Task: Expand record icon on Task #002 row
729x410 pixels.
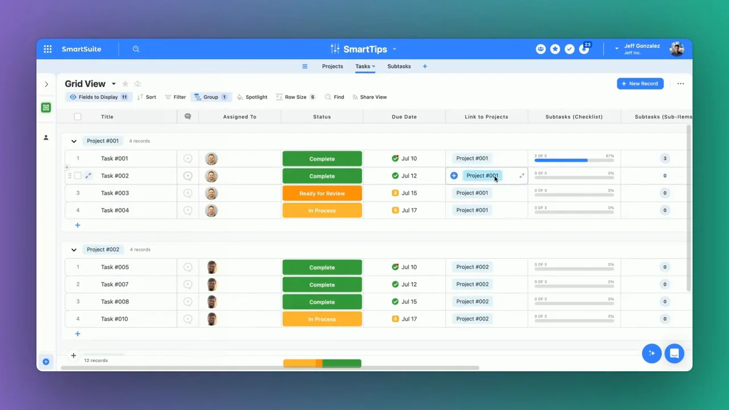Action: 88,176
